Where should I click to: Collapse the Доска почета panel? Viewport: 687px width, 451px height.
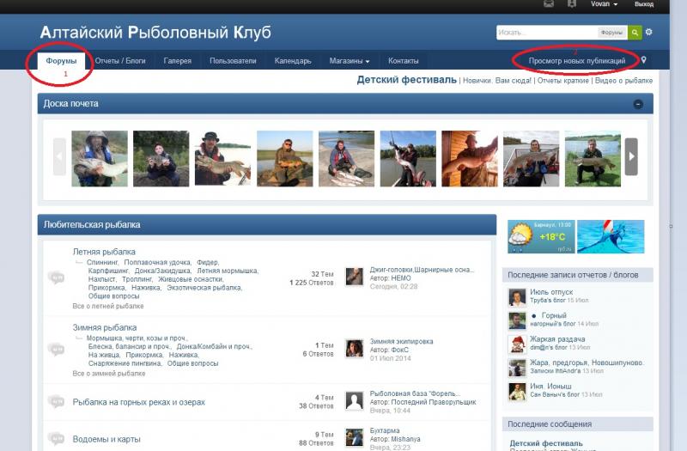tap(638, 104)
